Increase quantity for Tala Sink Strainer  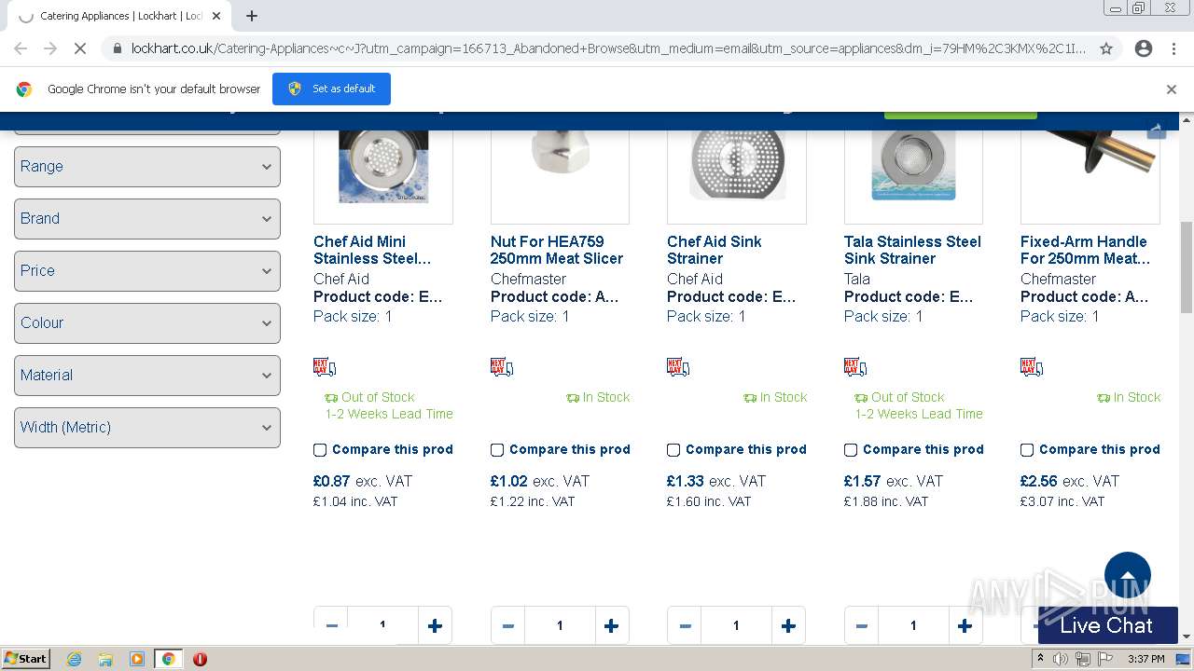pos(965,625)
